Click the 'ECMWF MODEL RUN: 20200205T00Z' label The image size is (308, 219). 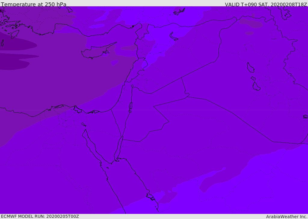pyautogui.click(x=40, y=216)
